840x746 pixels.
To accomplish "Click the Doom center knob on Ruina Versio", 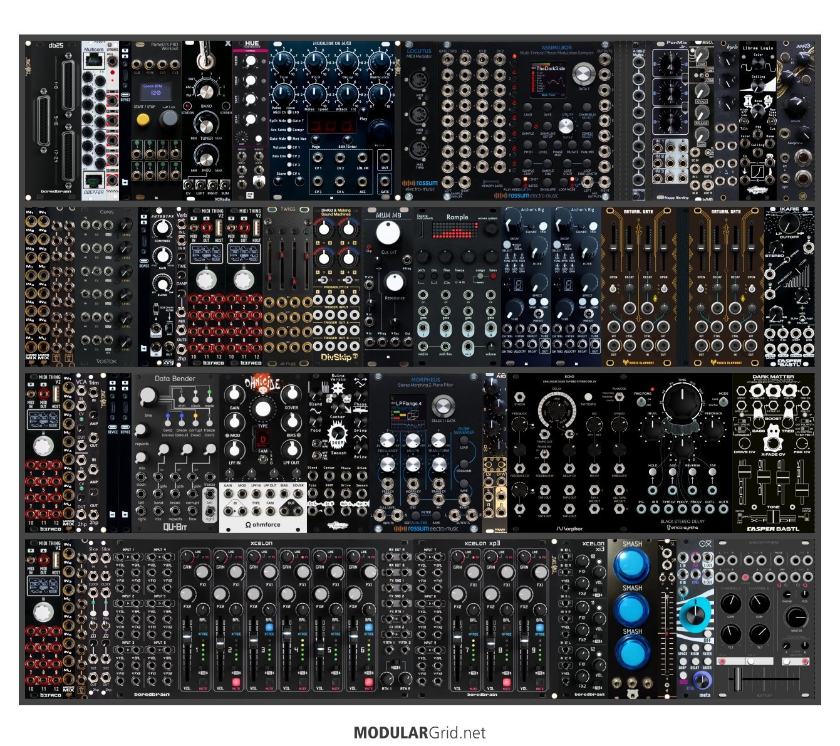I will (x=338, y=434).
